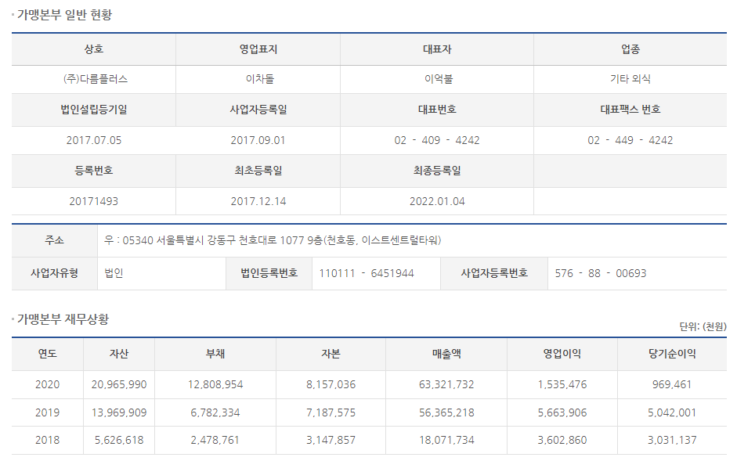
Task: Click the 영업표지 column header
Action: [258, 49]
